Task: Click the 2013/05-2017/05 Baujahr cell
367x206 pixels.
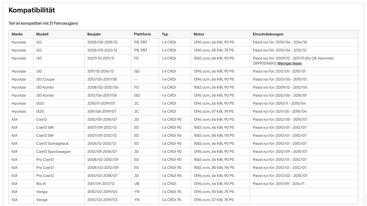Action: pos(108,79)
